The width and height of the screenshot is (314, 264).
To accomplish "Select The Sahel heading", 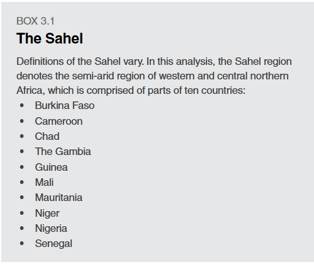I will 50,38.
